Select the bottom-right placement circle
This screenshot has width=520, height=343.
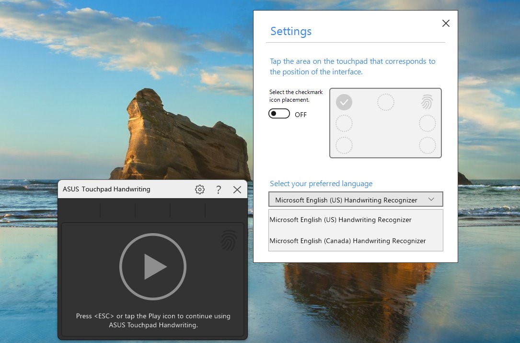427,145
